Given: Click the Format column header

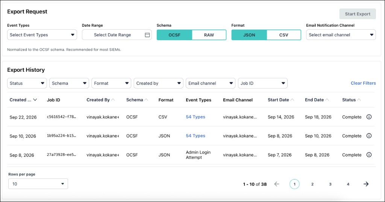Looking at the screenshot, I should pyautogui.click(x=166, y=100).
